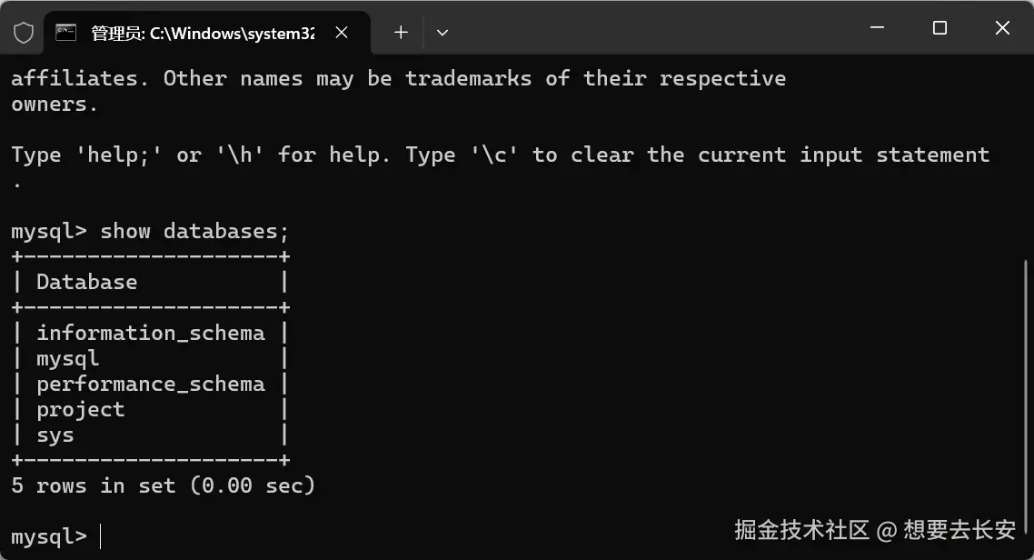Viewport: 1034px width, 560px height.
Task: Click the command prompt icon in the tab
Action: [66, 33]
